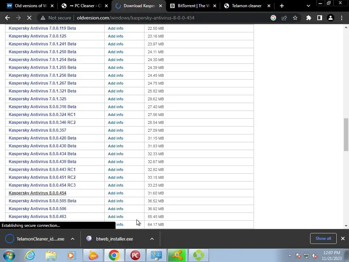Click Add info for 8.0.0.316 Beta
This screenshot has height=262, width=349.
click(x=116, y=107)
